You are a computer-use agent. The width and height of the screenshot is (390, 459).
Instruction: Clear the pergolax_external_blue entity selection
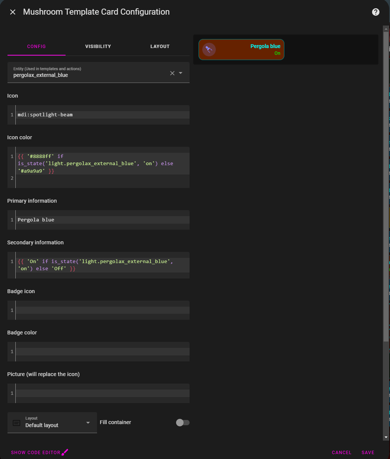tap(172, 73)
